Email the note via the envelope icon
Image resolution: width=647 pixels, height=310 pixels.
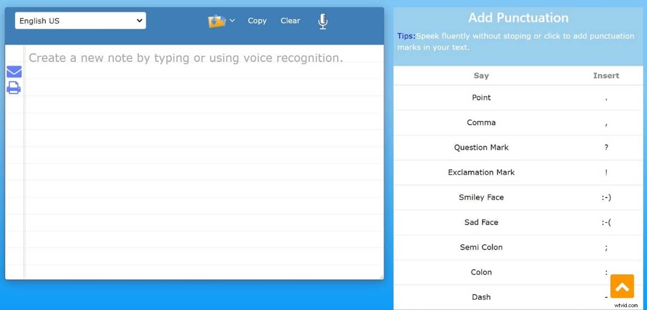(14, 71)
